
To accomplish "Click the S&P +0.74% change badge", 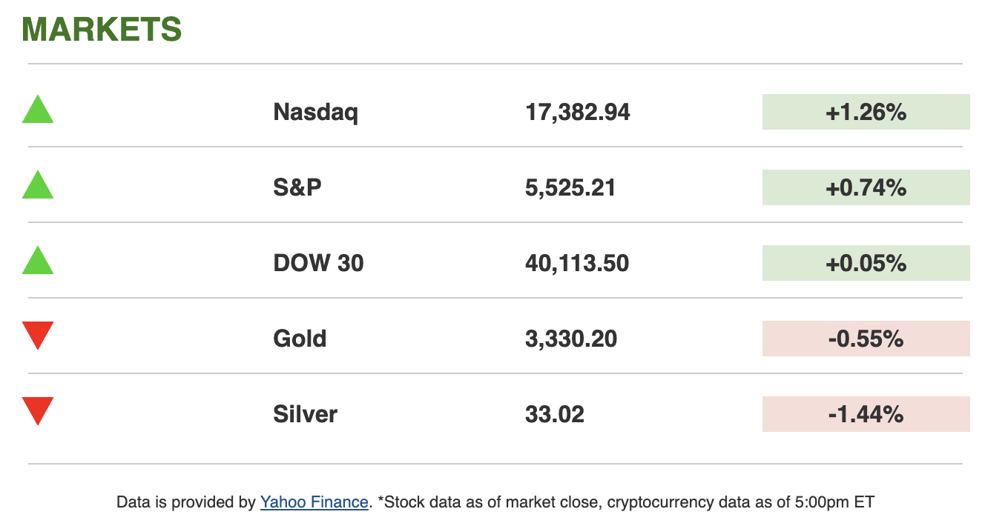I will 866,188.
